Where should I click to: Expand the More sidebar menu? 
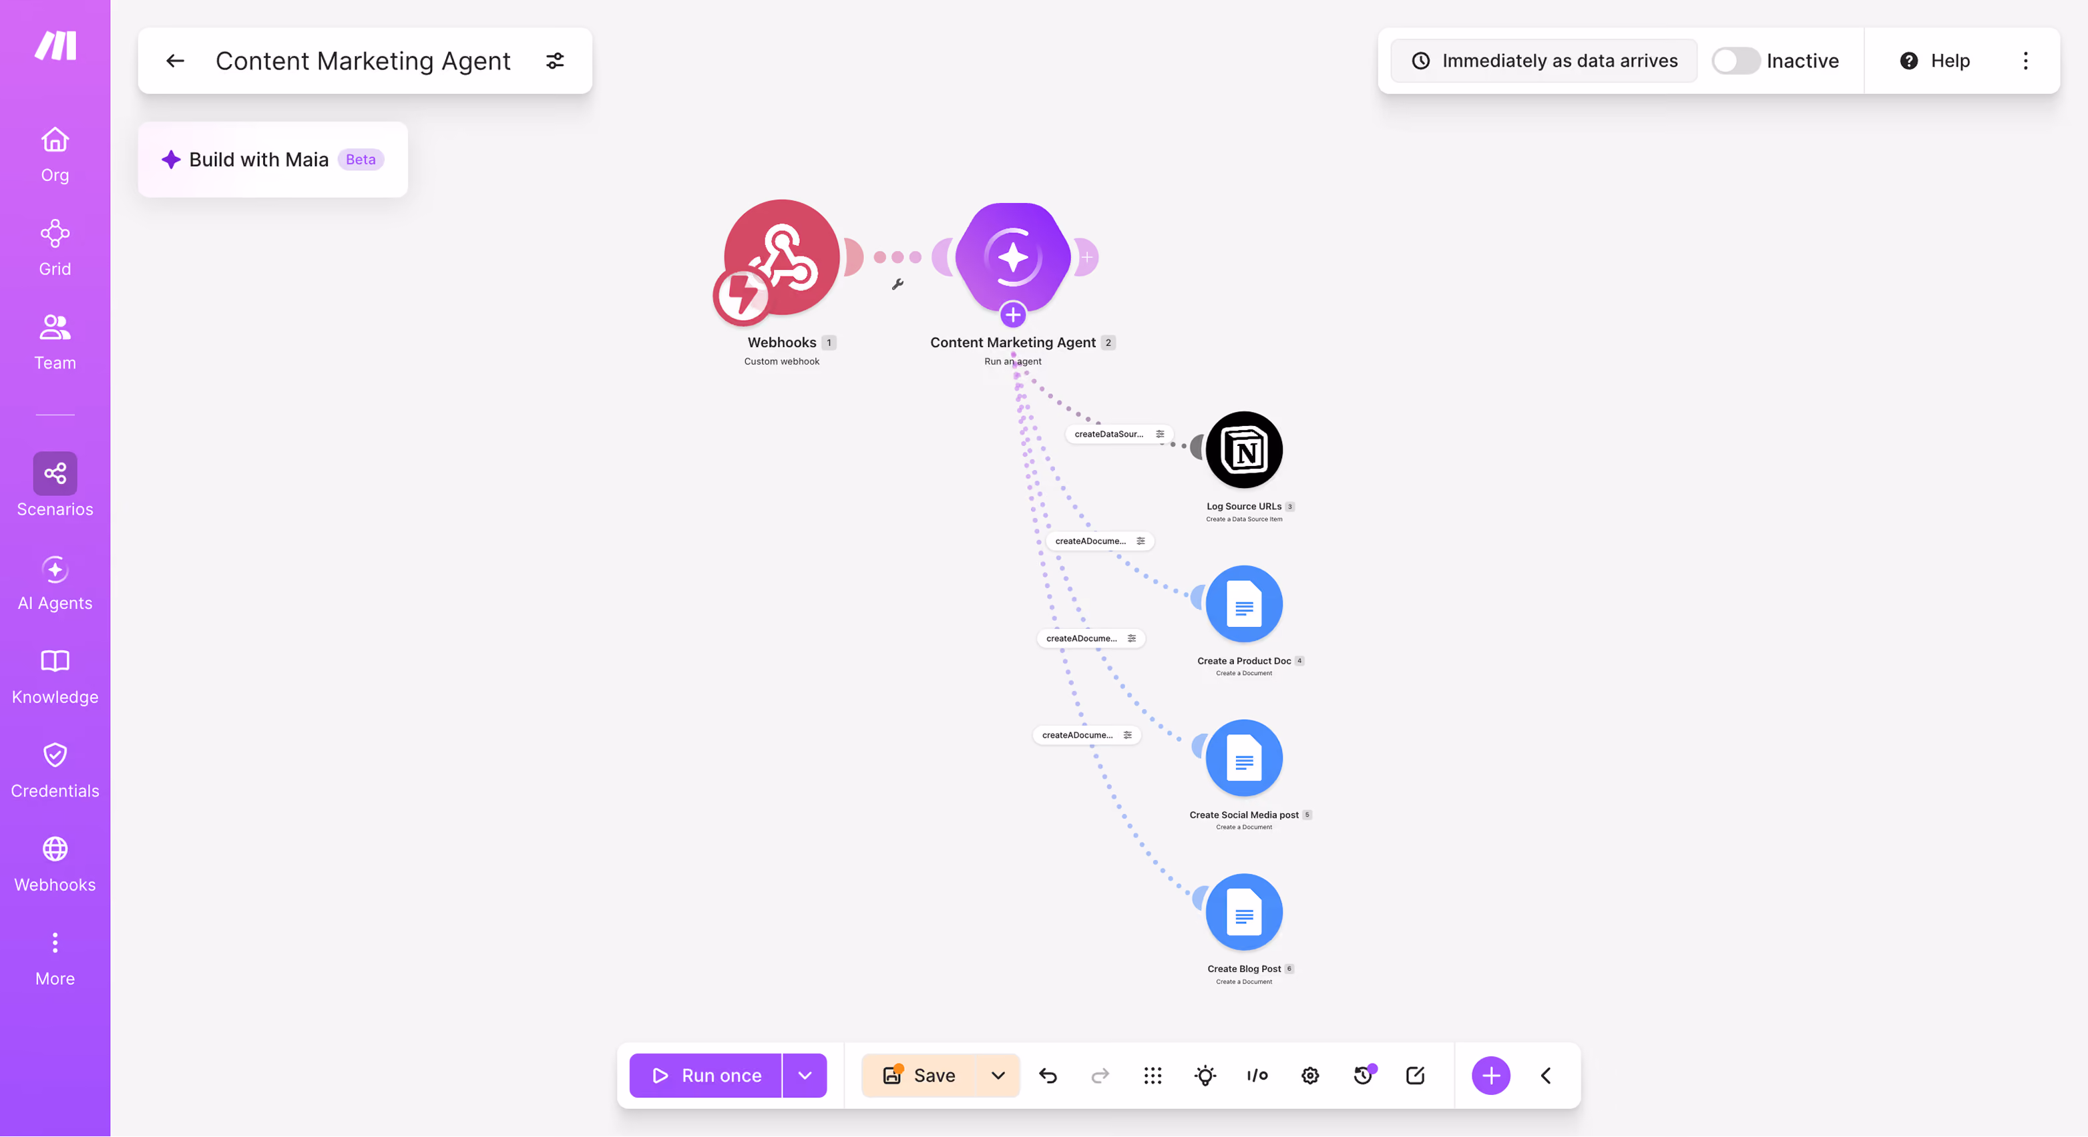55,959
